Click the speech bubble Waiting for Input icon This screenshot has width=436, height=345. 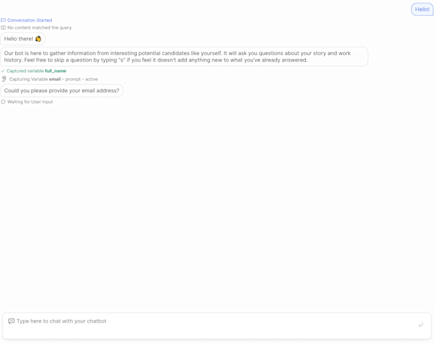3,102
